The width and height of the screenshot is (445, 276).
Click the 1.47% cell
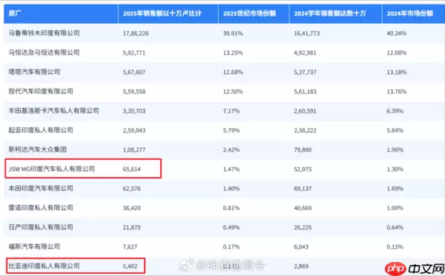231,169
